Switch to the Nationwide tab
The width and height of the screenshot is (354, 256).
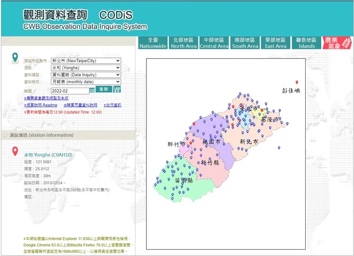(153, 43)
